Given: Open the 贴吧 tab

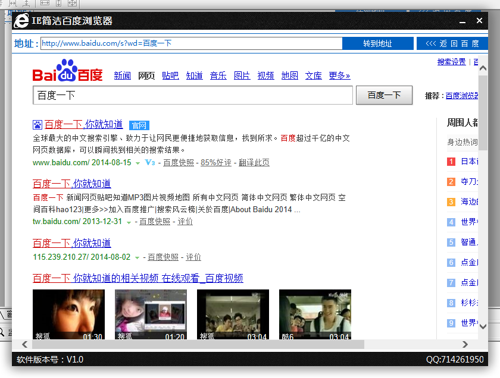Looking at the screenshot, I should click(170, 76).
